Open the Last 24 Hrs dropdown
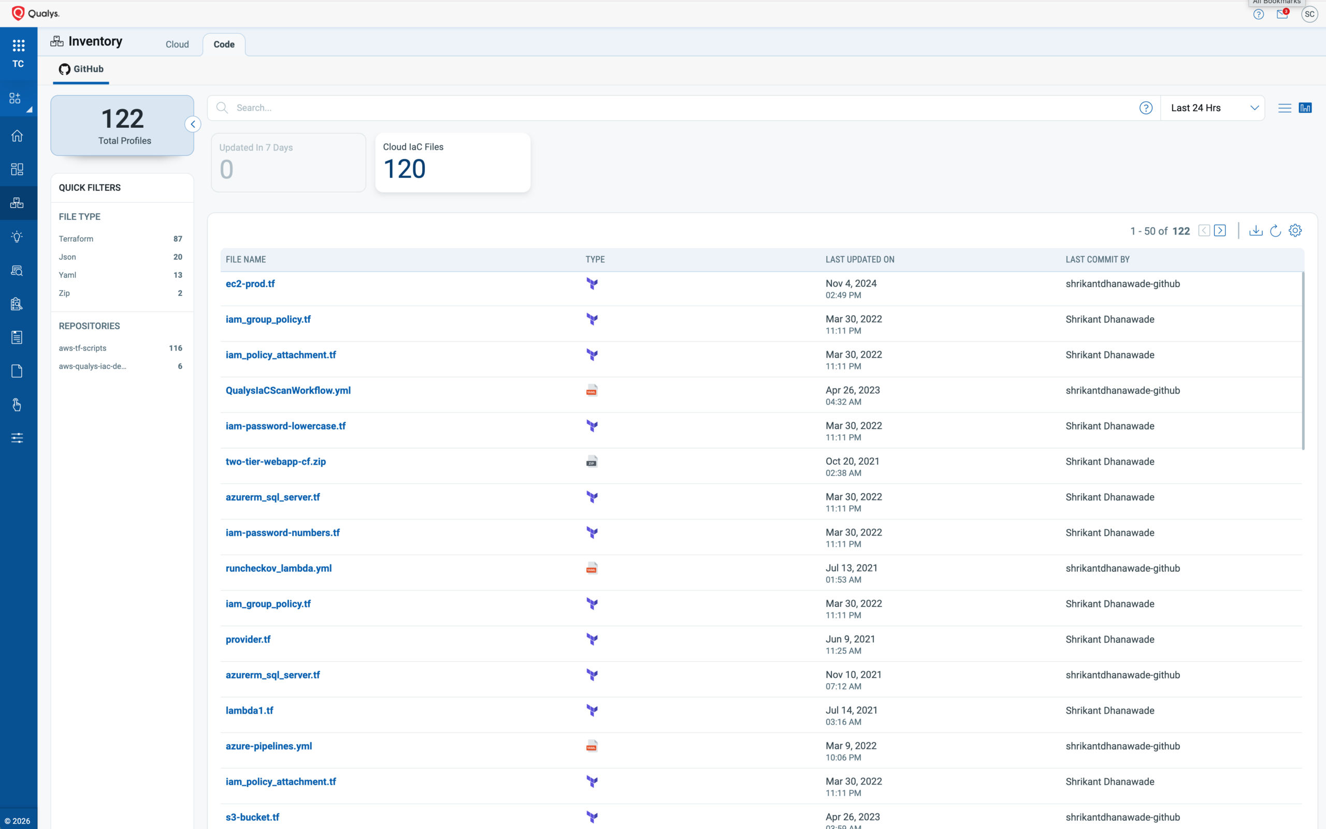Image resolution: width=1326 pixels, height=829 pixels. (x=1213, y=108)
